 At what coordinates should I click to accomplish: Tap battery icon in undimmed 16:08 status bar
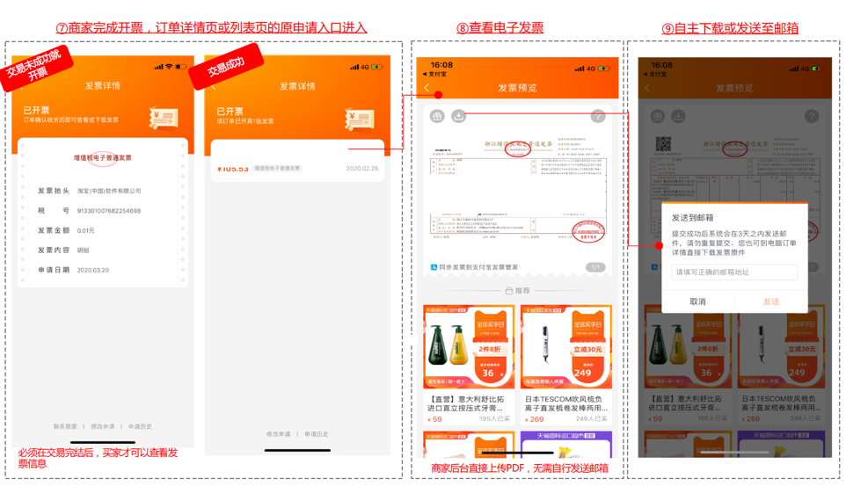(x=604, y=69)
